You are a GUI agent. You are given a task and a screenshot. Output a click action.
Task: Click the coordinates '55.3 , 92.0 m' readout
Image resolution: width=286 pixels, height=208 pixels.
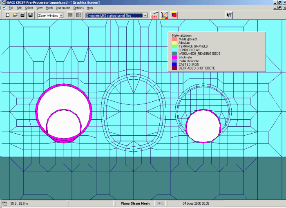tap(19, 204)
